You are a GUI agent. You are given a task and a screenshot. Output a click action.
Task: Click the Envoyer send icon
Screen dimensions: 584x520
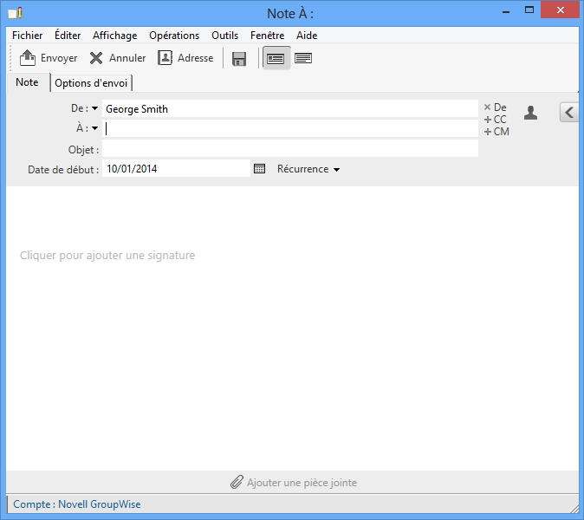tap(27, 58)
